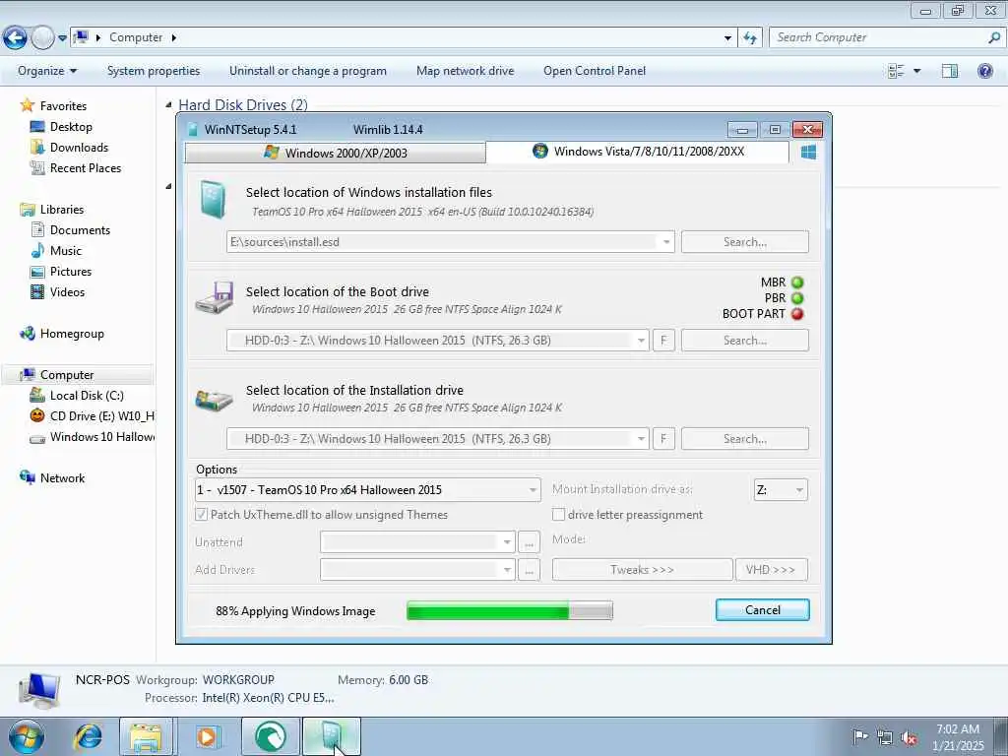This screenshot has width=1008, height=756.
Task: Click the Installation drive icon
Action: pyautogui.click(x=215, y=400)
